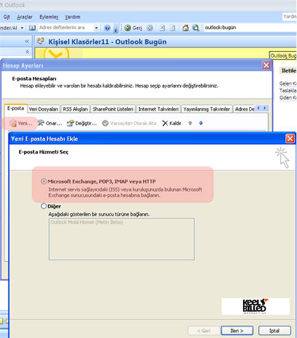Image resolution: width=297 pixels, height=338 pixels.
Task: Click the outlook:bugün address field
Action: (250, 28)
